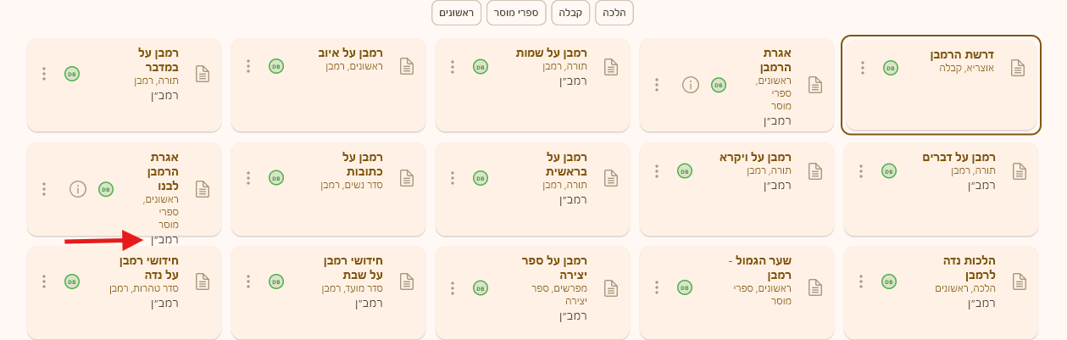
Task: Click DB badge on רמבן על במדבר
Action: 72,74
